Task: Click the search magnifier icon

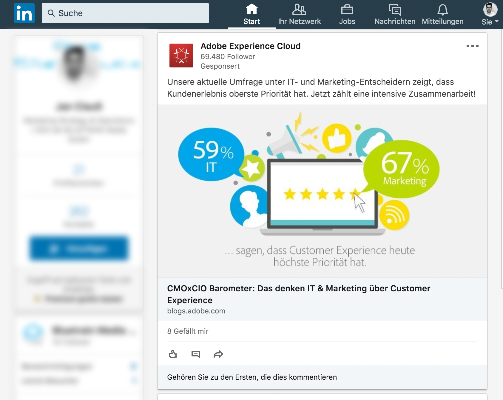Action: [x=51, y=13]
